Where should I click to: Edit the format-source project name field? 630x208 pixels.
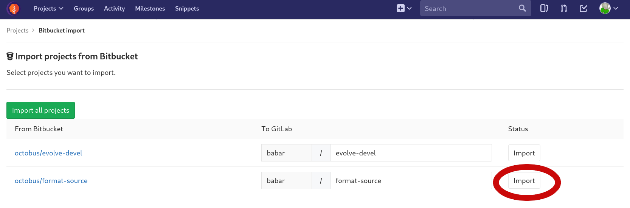[x=411, y=180]
